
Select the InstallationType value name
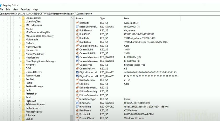tap(88, 99)
